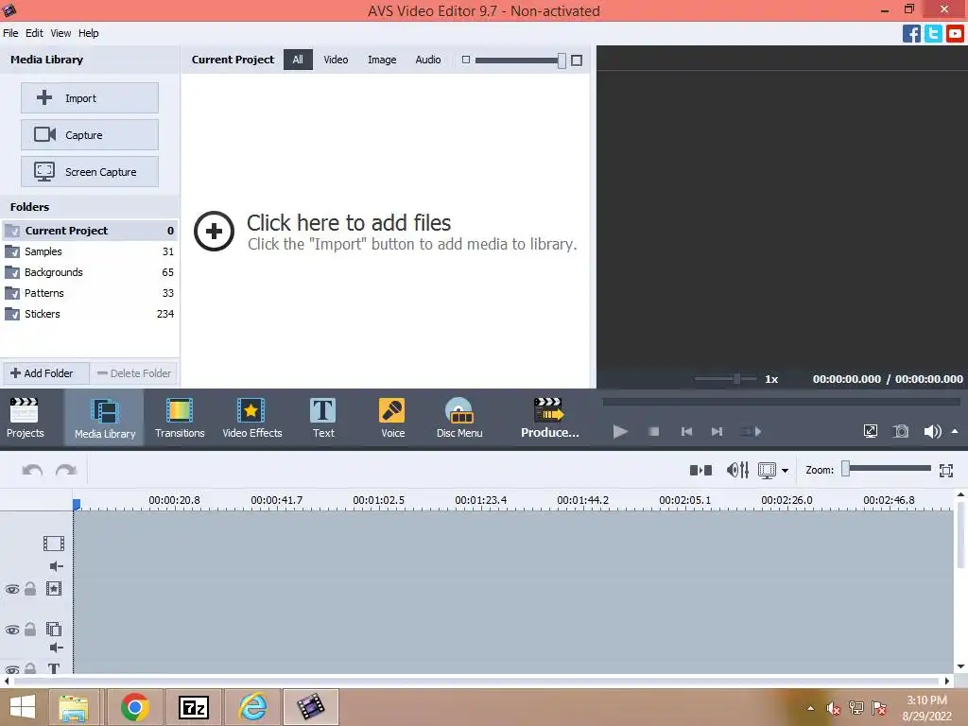968x726 pixels.
Task: Expand the volume arrow
Action: coord(955,431)
